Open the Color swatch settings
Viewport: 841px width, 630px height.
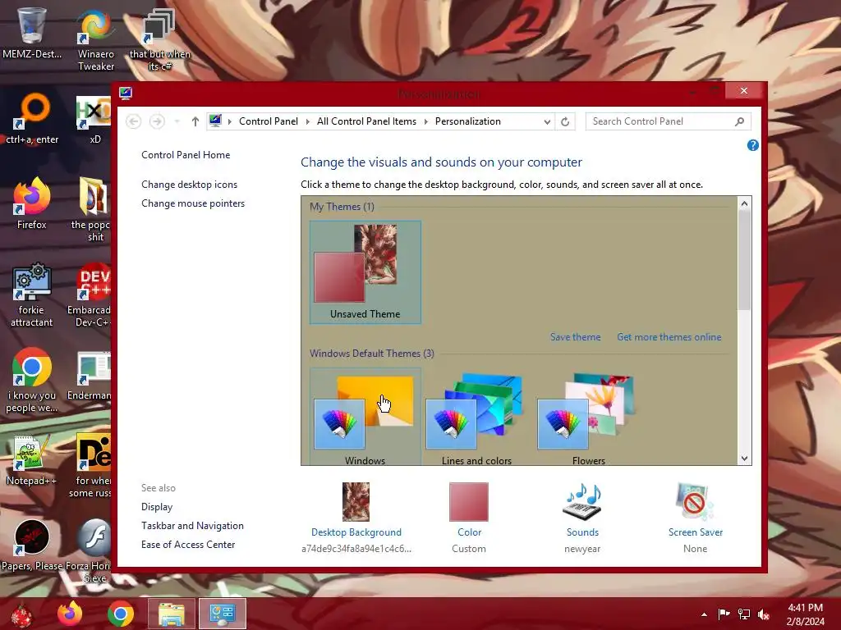469,518
